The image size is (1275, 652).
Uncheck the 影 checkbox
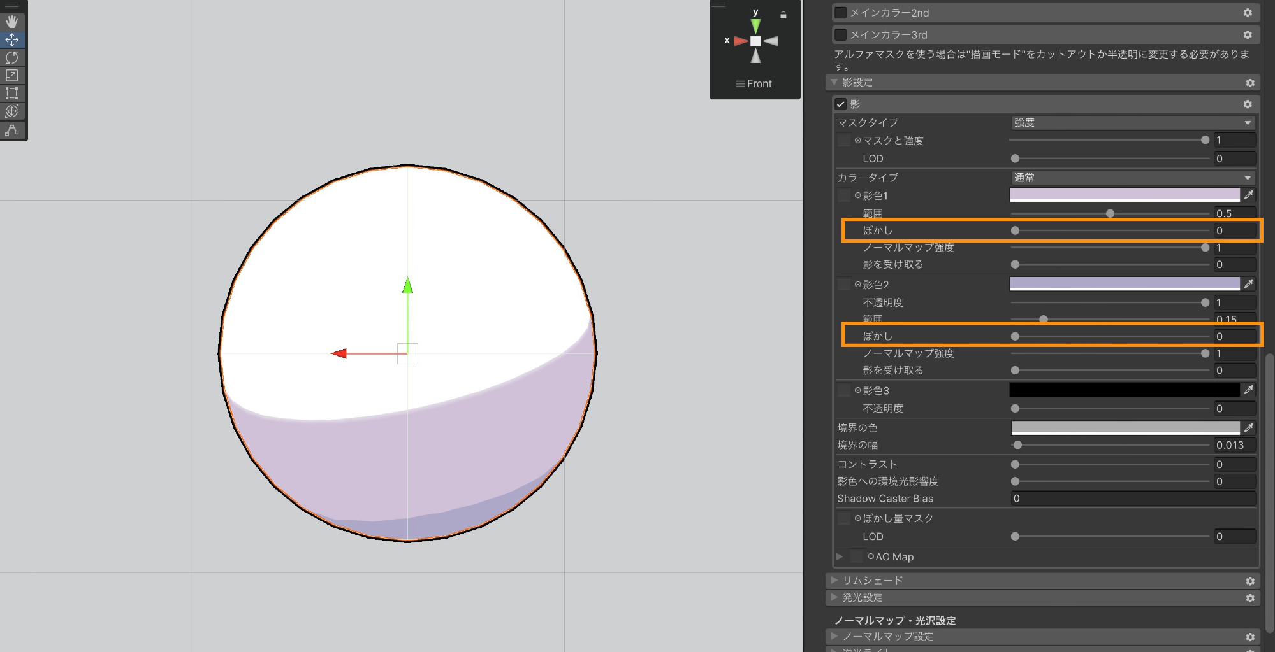click(x=841, y=104)
